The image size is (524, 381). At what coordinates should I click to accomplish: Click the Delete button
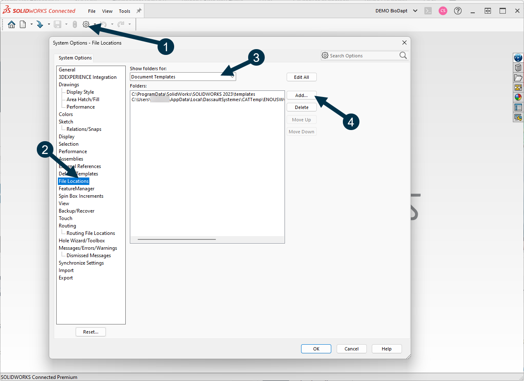[x=301, y=107]
